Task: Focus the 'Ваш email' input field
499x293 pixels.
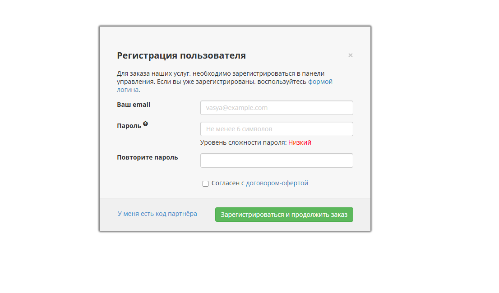Action: (276, 108)
